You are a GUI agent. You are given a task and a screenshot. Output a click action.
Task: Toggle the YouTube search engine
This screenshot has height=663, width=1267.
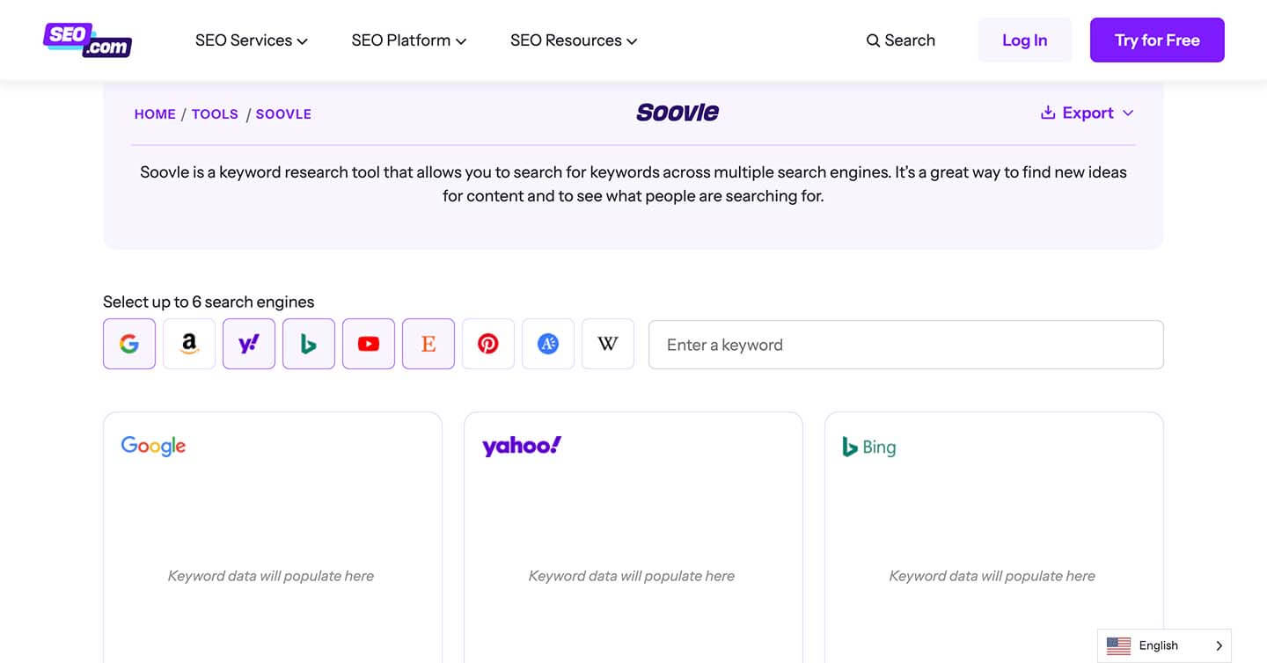tap(369, 344)
